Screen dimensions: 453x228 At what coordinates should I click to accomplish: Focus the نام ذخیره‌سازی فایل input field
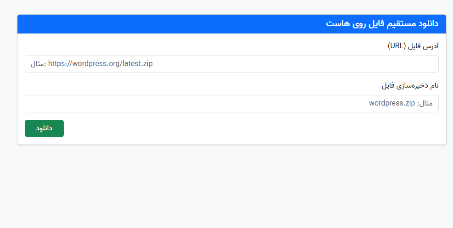pos(231,104)
